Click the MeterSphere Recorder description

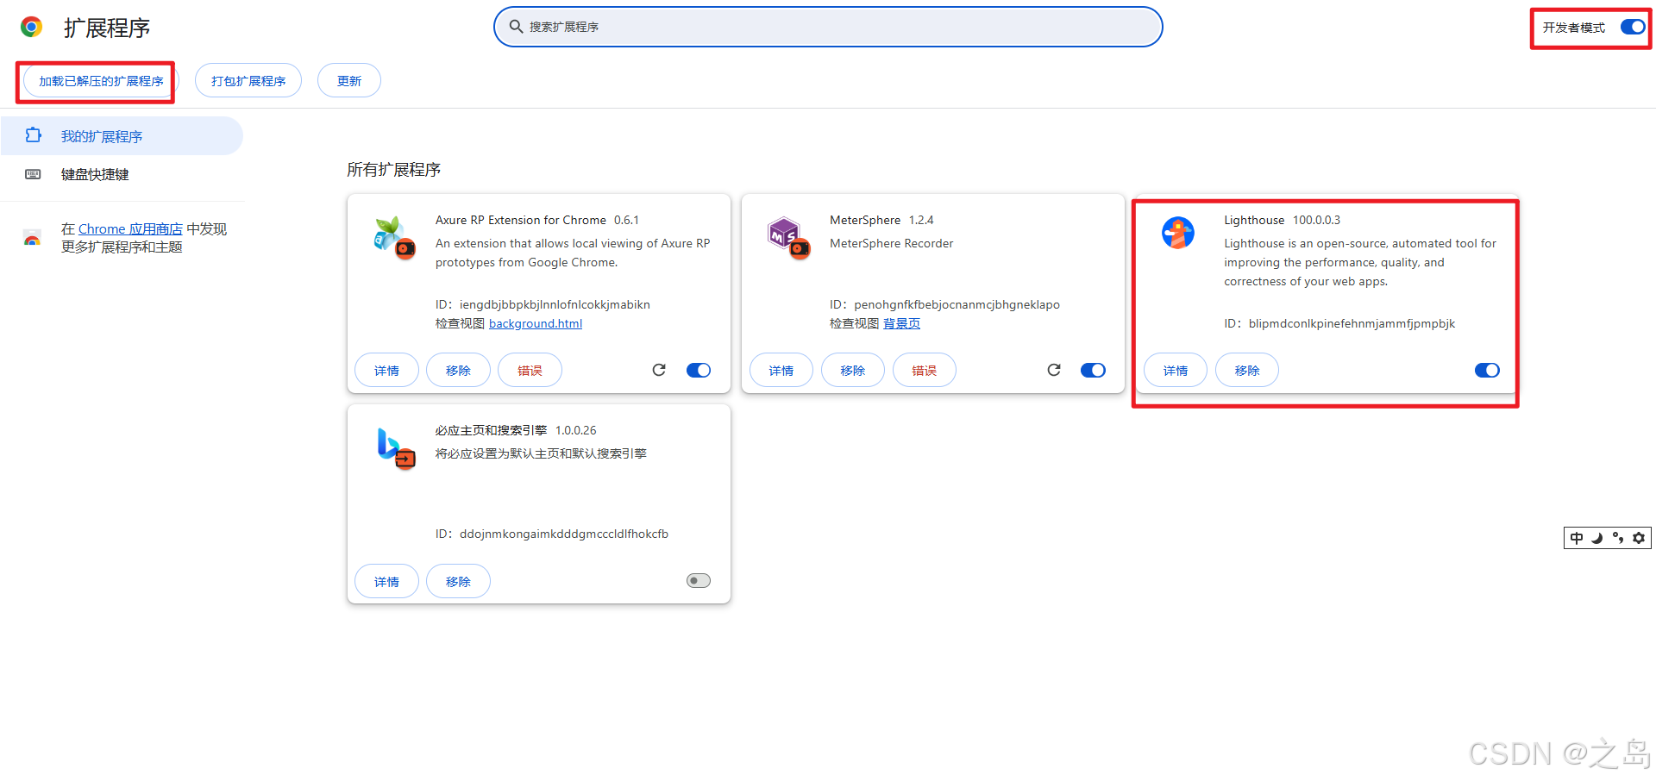tap(892, 243)
